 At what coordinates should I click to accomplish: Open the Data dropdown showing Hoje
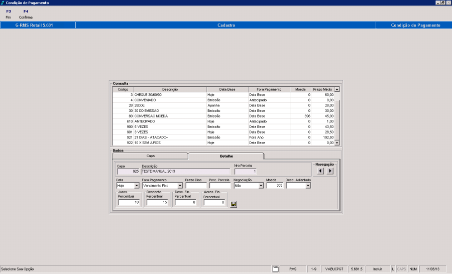click(137, 186)
